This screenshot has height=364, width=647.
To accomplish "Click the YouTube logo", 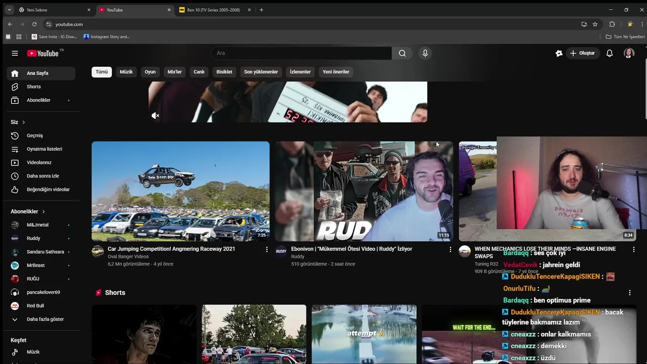I will [x=43, y=53].
